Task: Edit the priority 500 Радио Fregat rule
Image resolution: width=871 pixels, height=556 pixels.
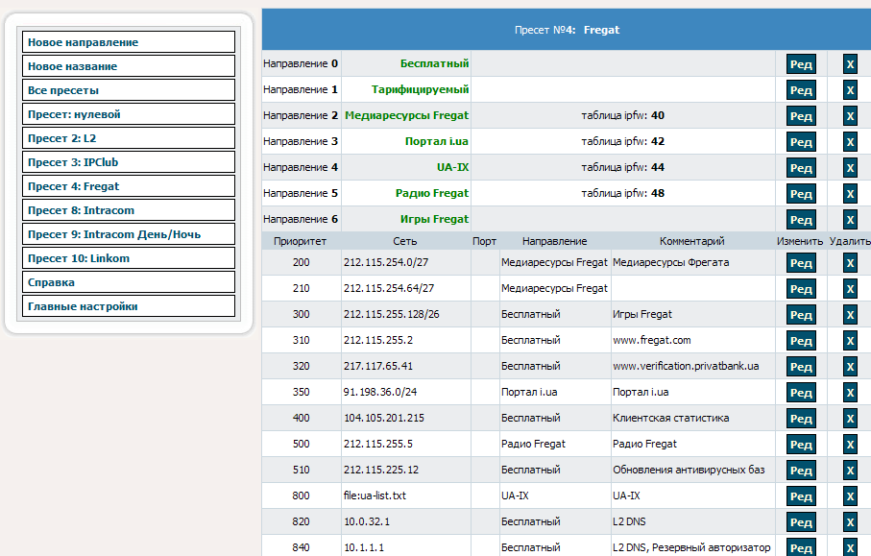Action: pyautogui.click(x=801, y=445)
